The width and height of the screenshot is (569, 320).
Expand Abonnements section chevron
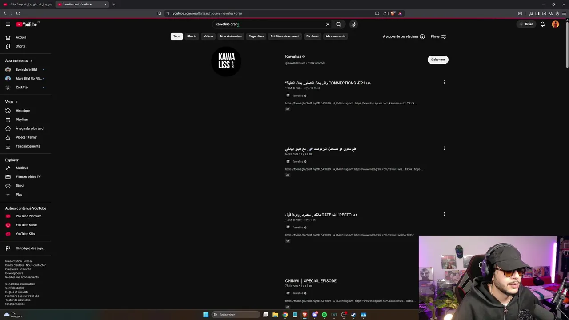[x=31, y=61]
